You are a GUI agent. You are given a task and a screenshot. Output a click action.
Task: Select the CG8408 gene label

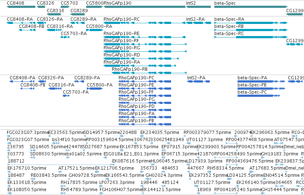15,3
